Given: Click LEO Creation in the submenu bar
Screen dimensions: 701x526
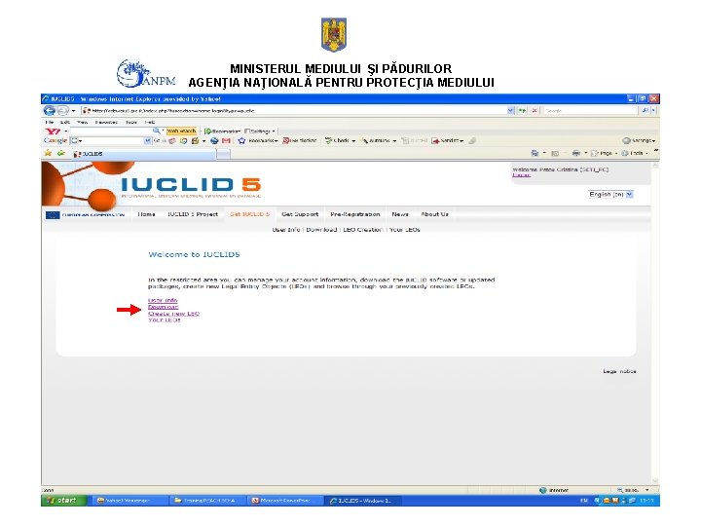Looking at the screenshot, I should 363,230.
